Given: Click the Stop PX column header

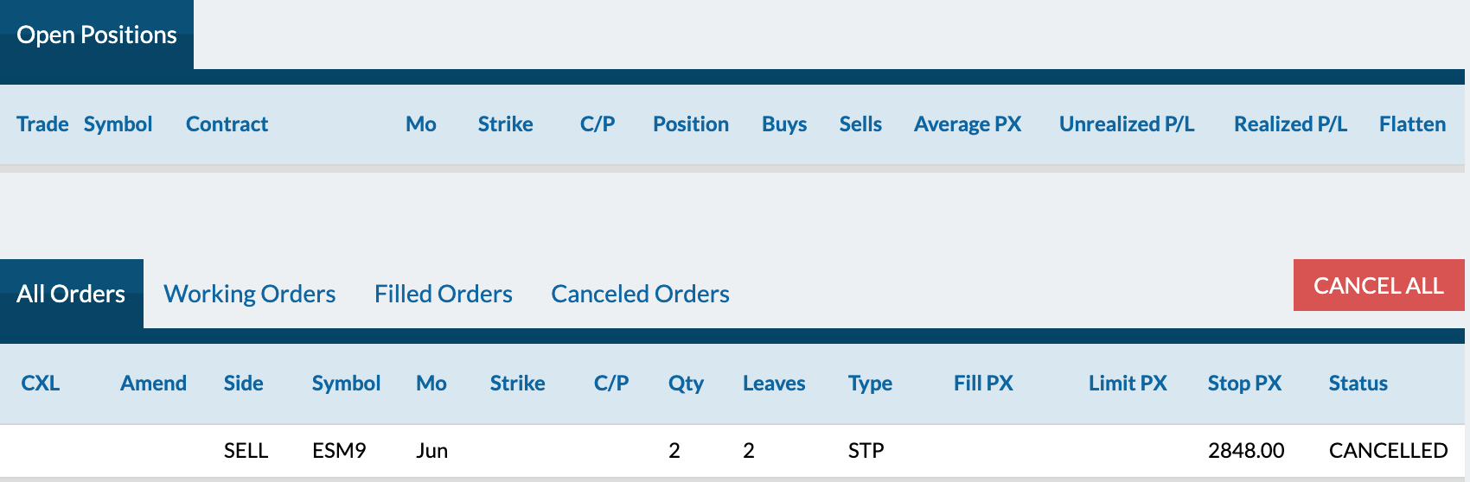Looking at the screenshot, I should (x=1245, y=384).
